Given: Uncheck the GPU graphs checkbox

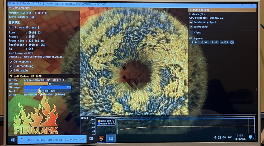Looking at the screenshot, I should tap(11, 70).
